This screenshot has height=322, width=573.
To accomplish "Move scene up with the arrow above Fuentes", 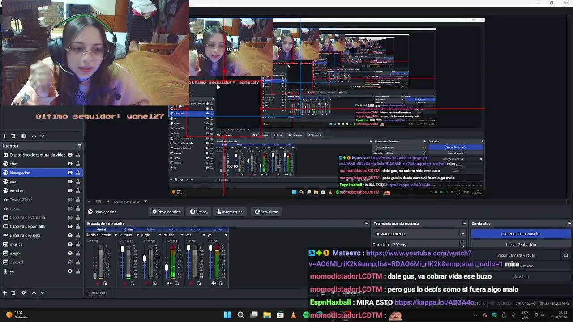I will 34,136.
